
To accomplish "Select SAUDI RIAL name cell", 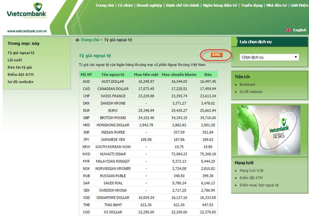I will coord(113,183).
